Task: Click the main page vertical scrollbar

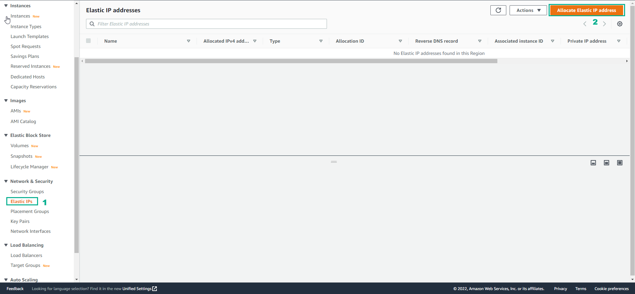Action: (632, 141)
